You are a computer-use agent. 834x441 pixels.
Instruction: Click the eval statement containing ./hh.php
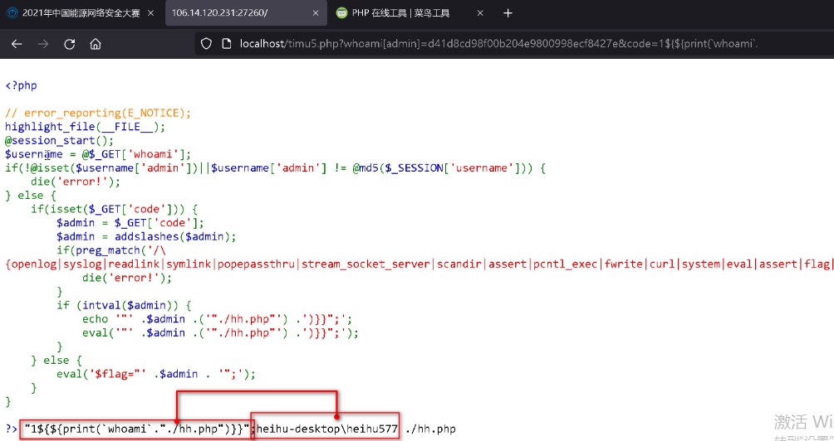220,333
